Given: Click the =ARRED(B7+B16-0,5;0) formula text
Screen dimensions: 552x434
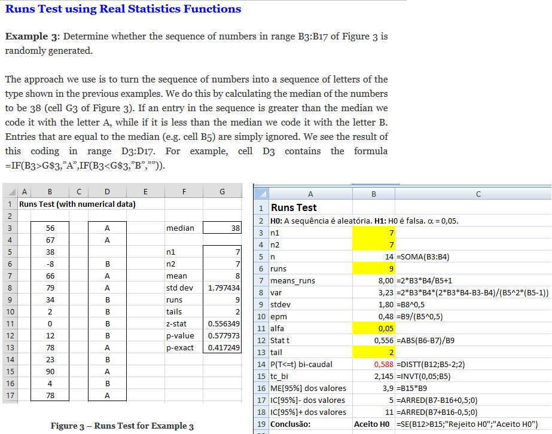Looking at the screenshot, I should tap(437, 412).
